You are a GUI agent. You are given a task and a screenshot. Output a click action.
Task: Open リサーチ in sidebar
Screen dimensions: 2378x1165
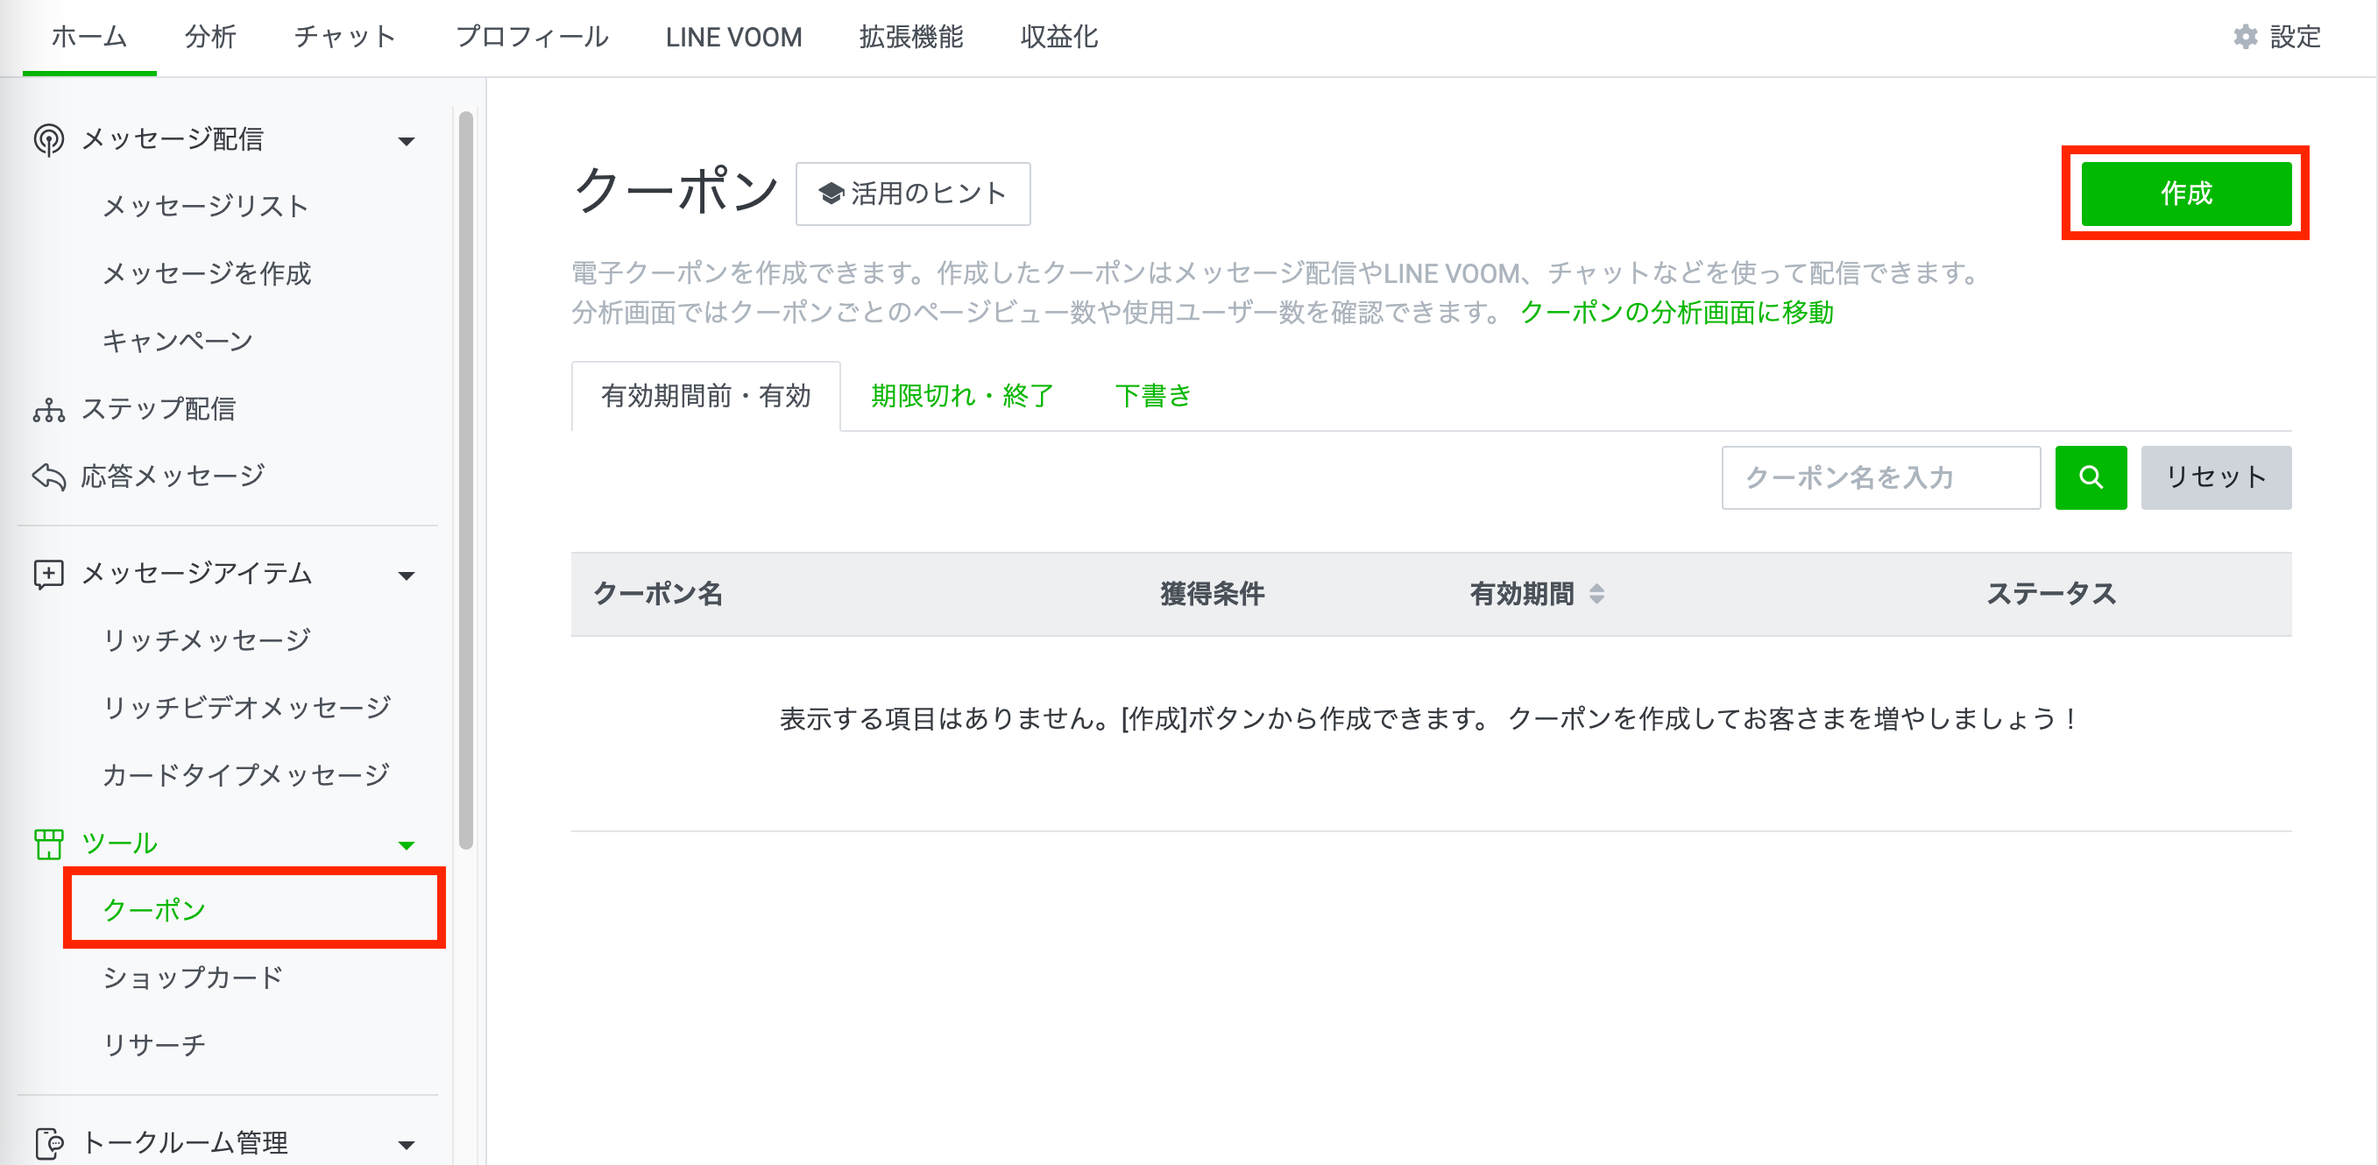(154, 1045)
